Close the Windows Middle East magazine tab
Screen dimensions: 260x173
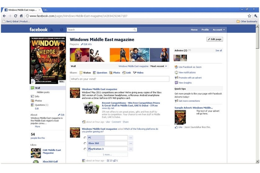tap(39, 10)
